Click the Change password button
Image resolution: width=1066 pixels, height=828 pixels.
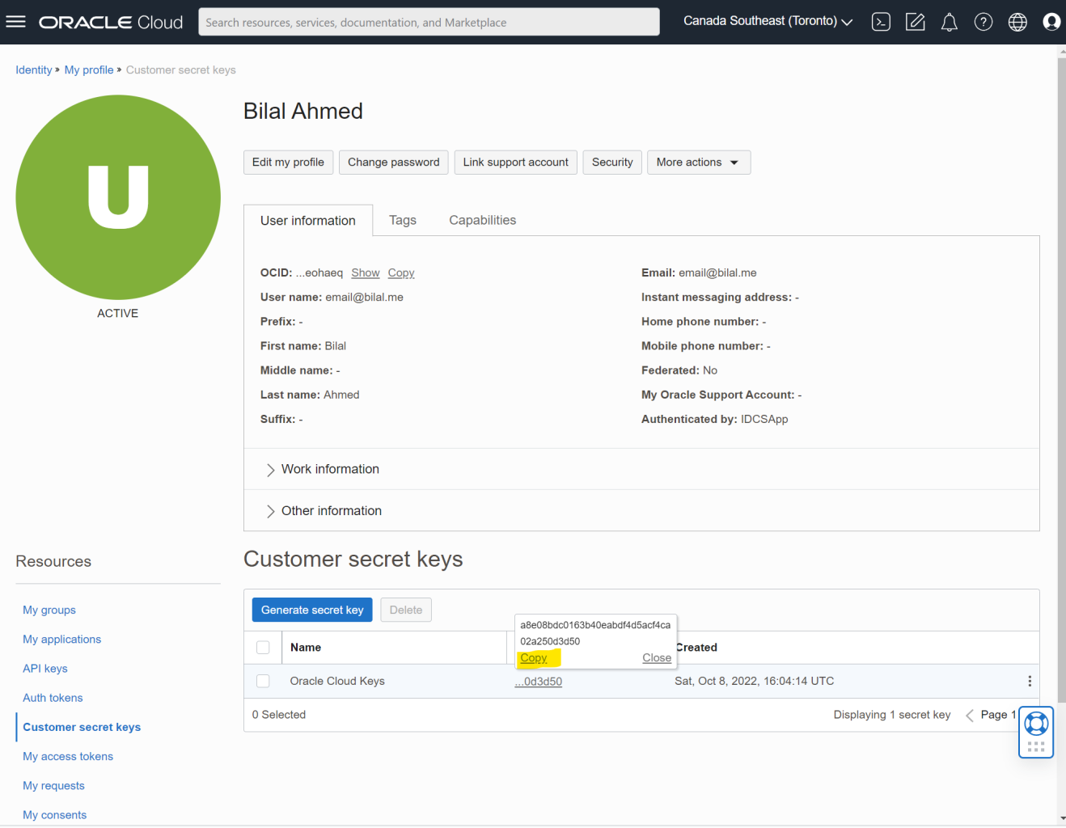(394, 163)
